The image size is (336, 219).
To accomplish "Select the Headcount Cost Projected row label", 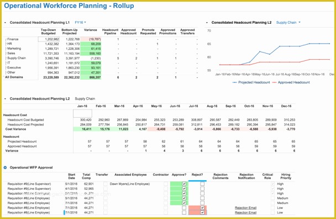I will pyautogui.click(x=26, y=124).
